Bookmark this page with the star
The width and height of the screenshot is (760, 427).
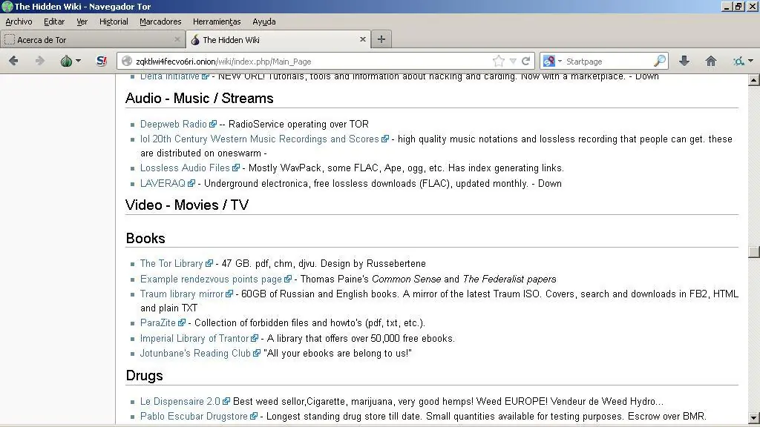point(498,61)
